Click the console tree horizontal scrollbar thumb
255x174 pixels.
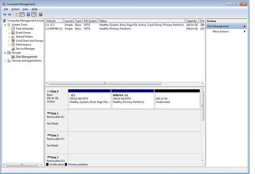[x=22, y=165]
